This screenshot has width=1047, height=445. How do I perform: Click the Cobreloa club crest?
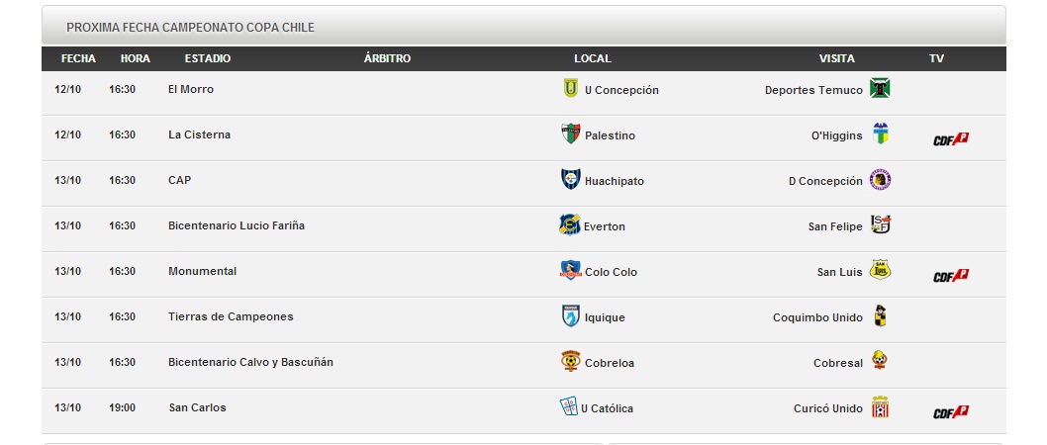pyautogui.click(x=570, y=361)
